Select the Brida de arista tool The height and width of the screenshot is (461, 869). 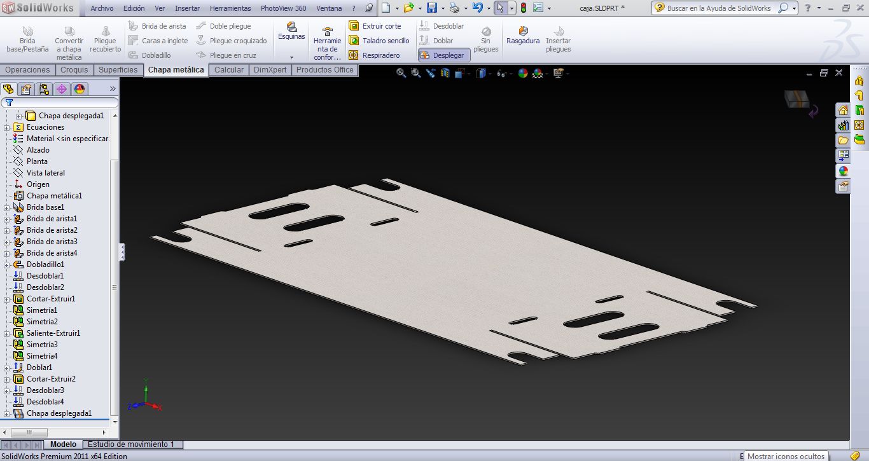click(x=157, y=26)
